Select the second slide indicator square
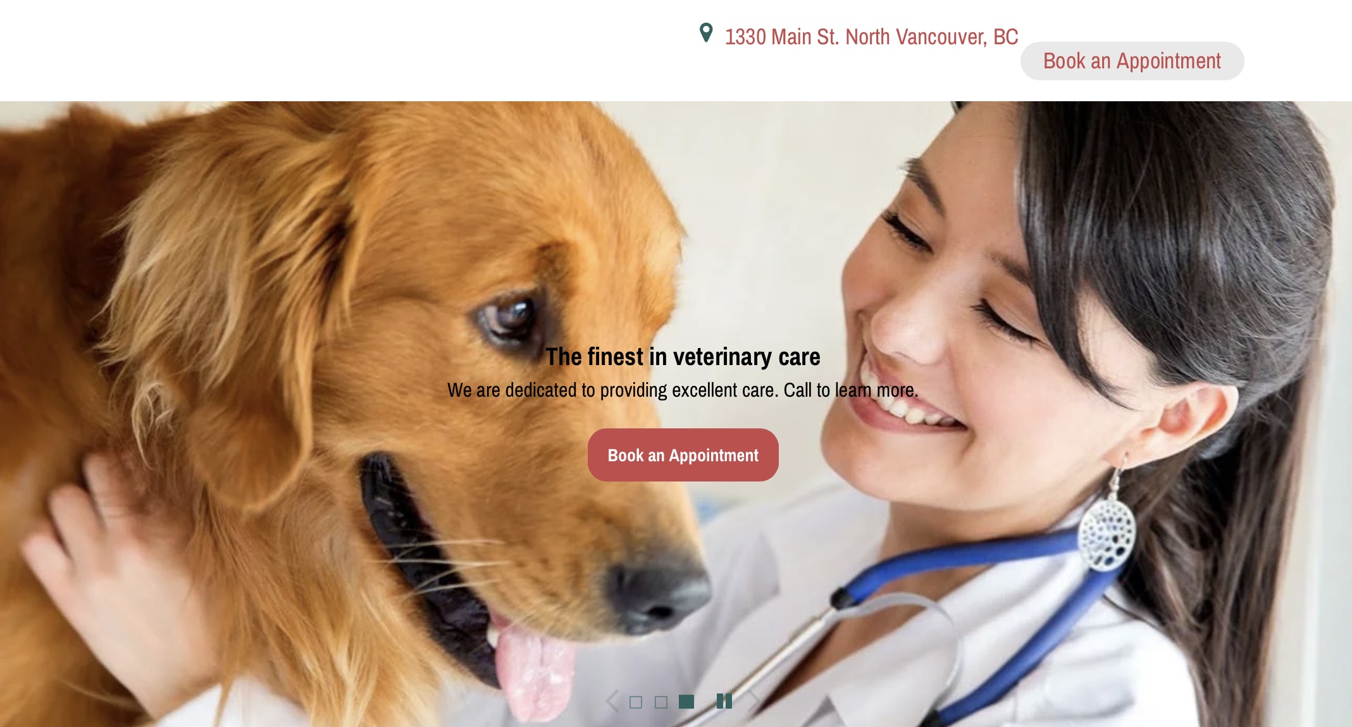1352x727 pixels. pos(661,702)
